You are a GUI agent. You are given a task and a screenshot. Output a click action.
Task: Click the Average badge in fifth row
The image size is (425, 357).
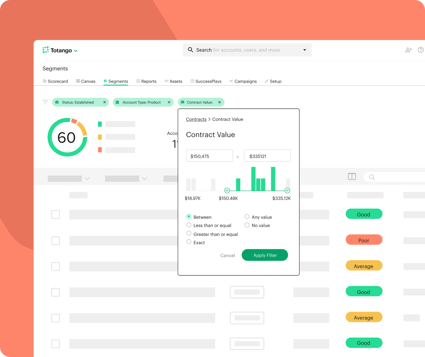(x=364, y=317)
